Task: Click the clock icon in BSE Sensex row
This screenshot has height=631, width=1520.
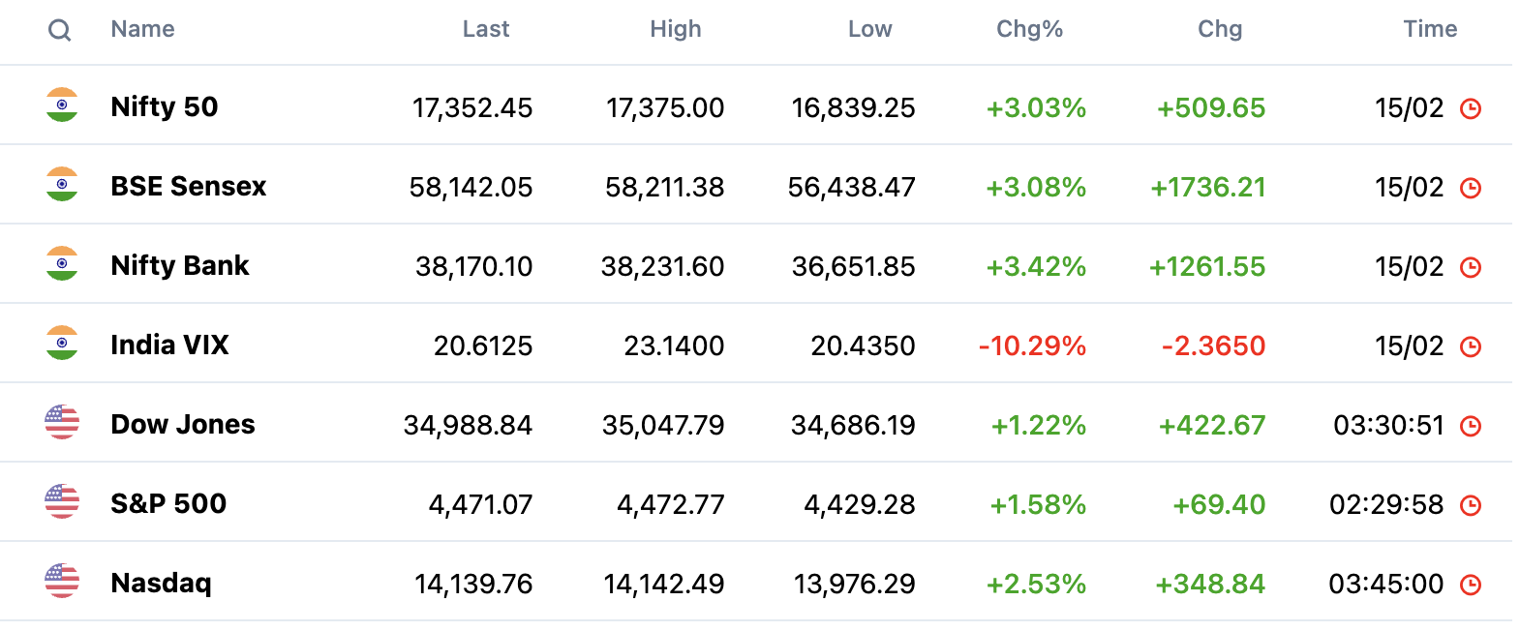Action: click(1470, 188)
